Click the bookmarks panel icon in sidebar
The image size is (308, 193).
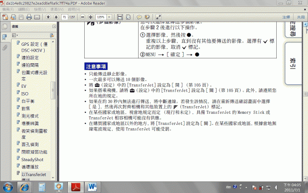pos(4,37)
